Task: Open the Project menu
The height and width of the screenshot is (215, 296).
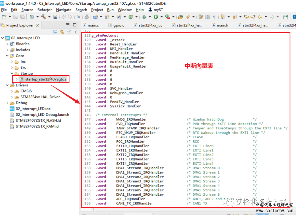Action: pyautogui.click(x=97, y=10)
